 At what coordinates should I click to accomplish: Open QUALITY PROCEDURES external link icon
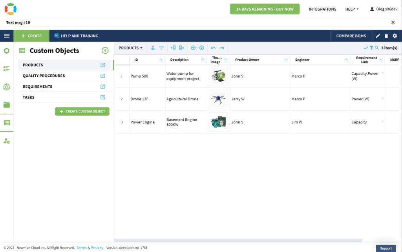102,76
